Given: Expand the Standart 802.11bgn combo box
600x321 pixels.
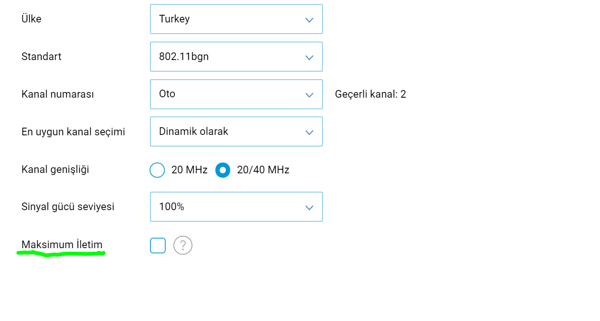Looking at the screenshot, I should pos(236,56).
